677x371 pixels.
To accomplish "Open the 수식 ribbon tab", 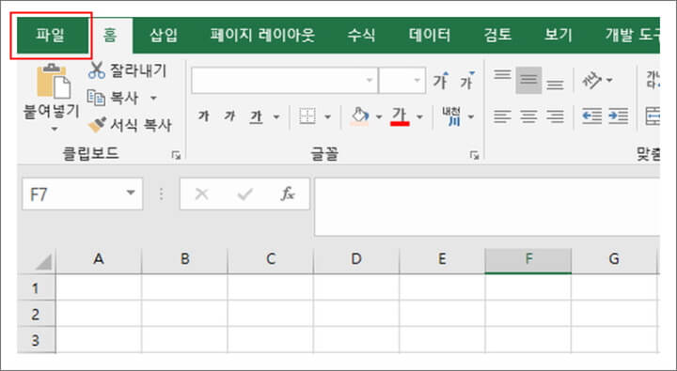I will click(x=361, y=35).
